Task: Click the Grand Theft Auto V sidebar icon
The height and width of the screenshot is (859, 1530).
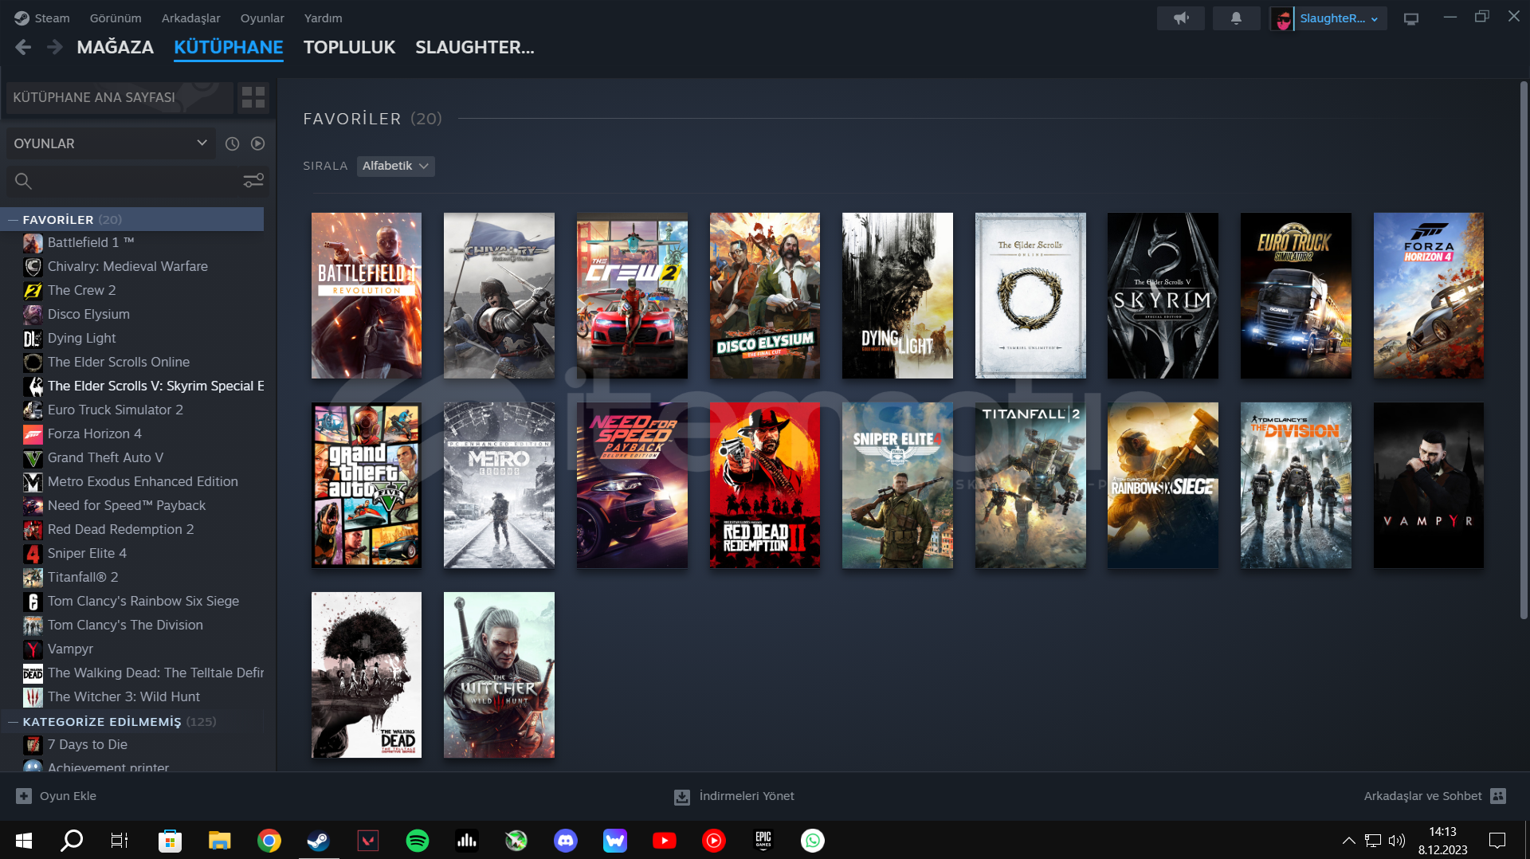Action: coord(33,458)
